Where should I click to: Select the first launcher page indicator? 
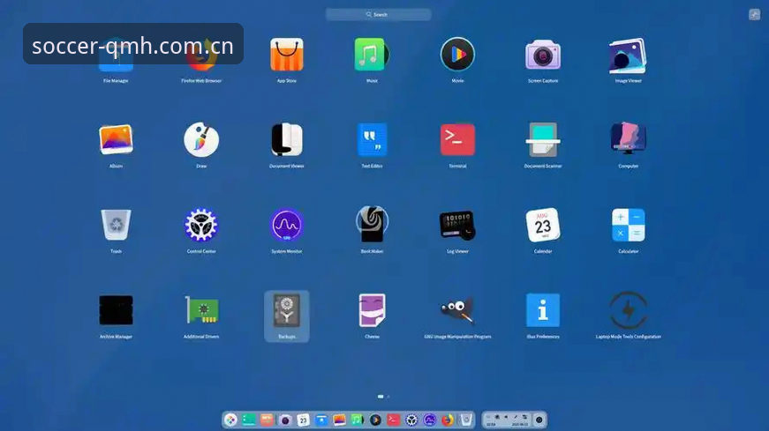coord(381,397)
